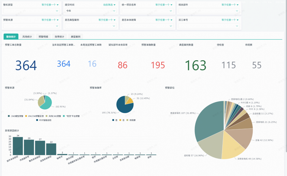Toggle the 否 series in 预警准确率 legend
287x176 pixels.
120,120
